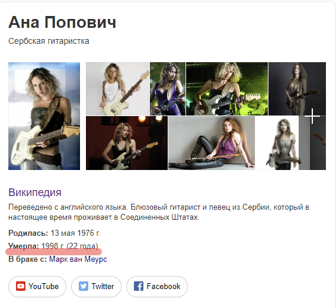This screenshot has width=336, height=308.
Task: Click the Twitter bird icon
Action: 84,286
